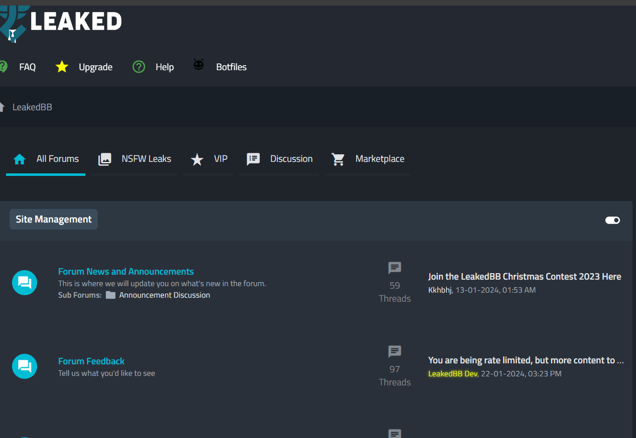
Task: Switch to the VIP tab
Action: point(209,160)
